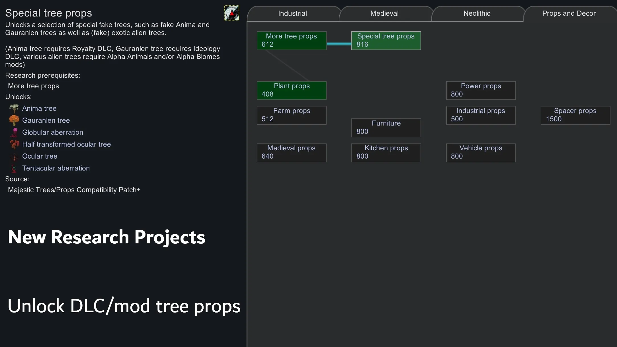Click the Half transformed ocular tree icon
This screenshot has height=347, width=617.
pos(14,144)
